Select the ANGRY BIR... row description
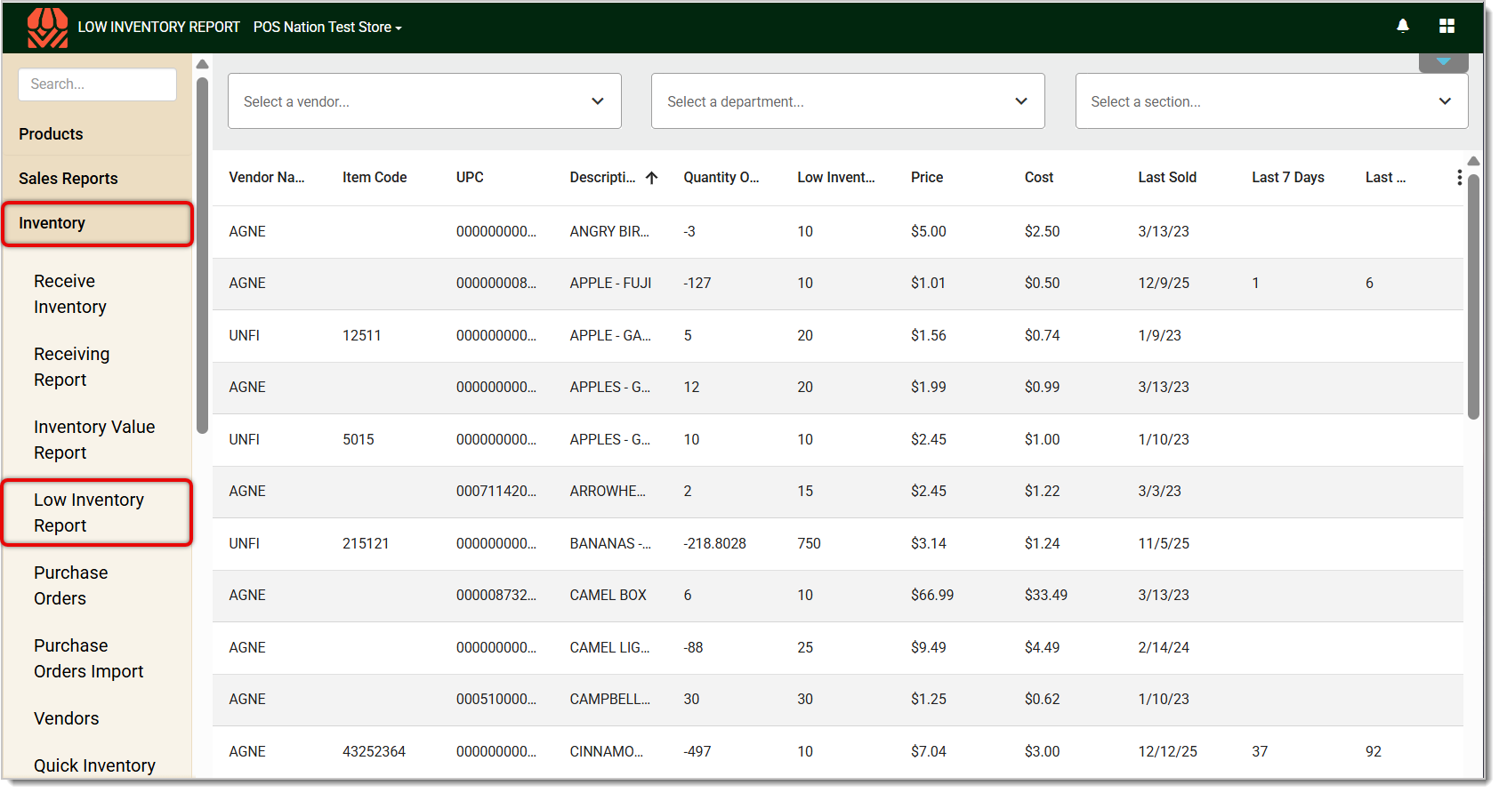This screenshot has width=1499, height=793. click(609, 232)
